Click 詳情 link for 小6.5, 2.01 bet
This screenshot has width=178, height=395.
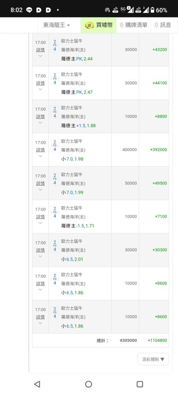pyautogui.click(x=40, y=250)
